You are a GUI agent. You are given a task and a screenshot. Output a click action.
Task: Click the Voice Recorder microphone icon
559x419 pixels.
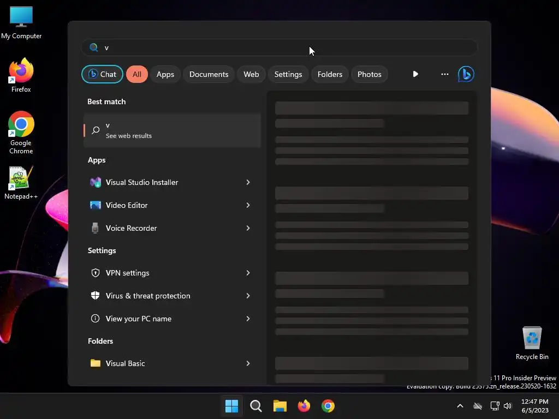tap(95, 228)
